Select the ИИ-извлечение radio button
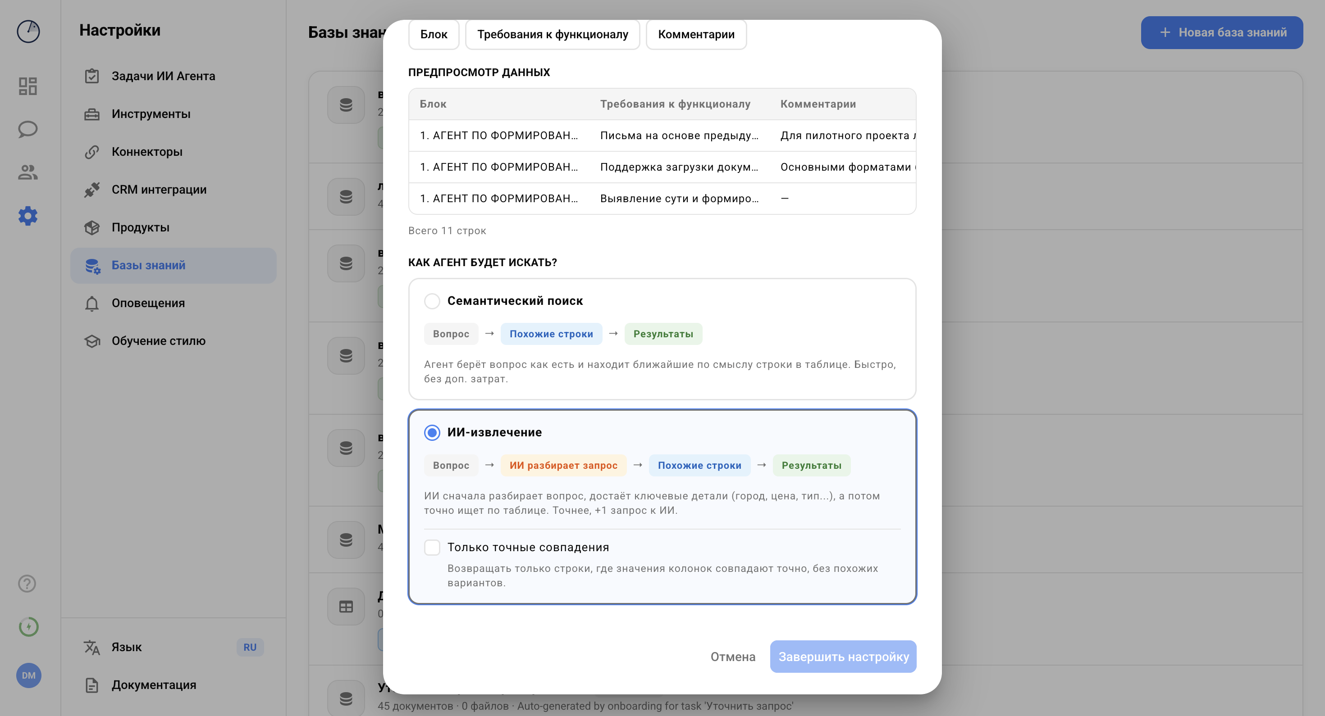Screen dimensions: 1325x716 click(x=432, y=432)
